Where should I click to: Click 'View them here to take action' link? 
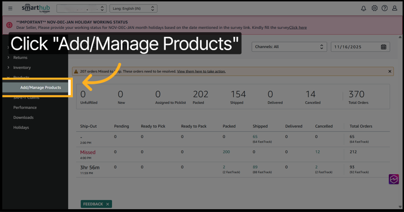[201, 71]
